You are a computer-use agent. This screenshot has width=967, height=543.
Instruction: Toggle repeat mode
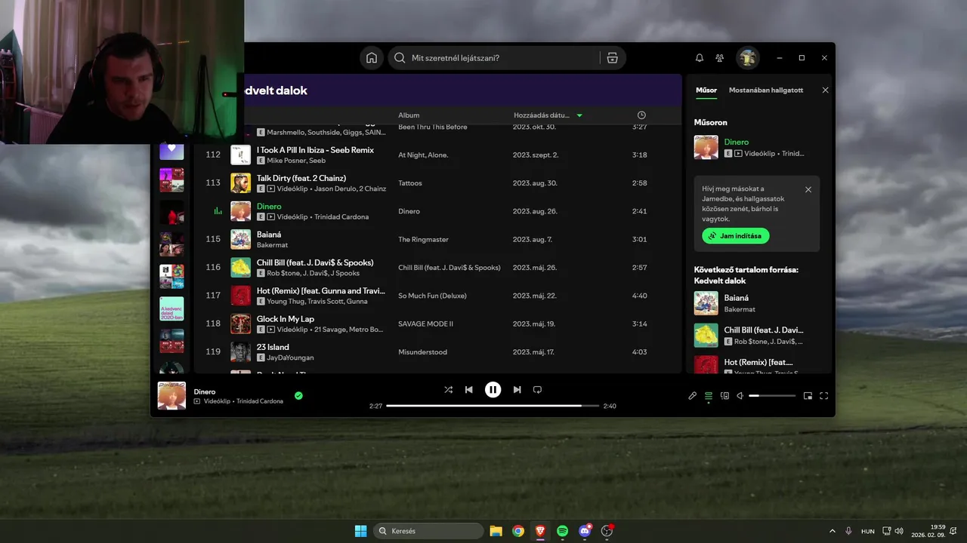(538, 390)
